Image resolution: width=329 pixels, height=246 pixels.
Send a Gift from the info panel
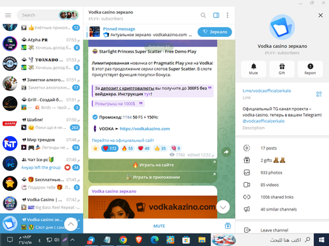pyautogui.click(x=282, y=69)
